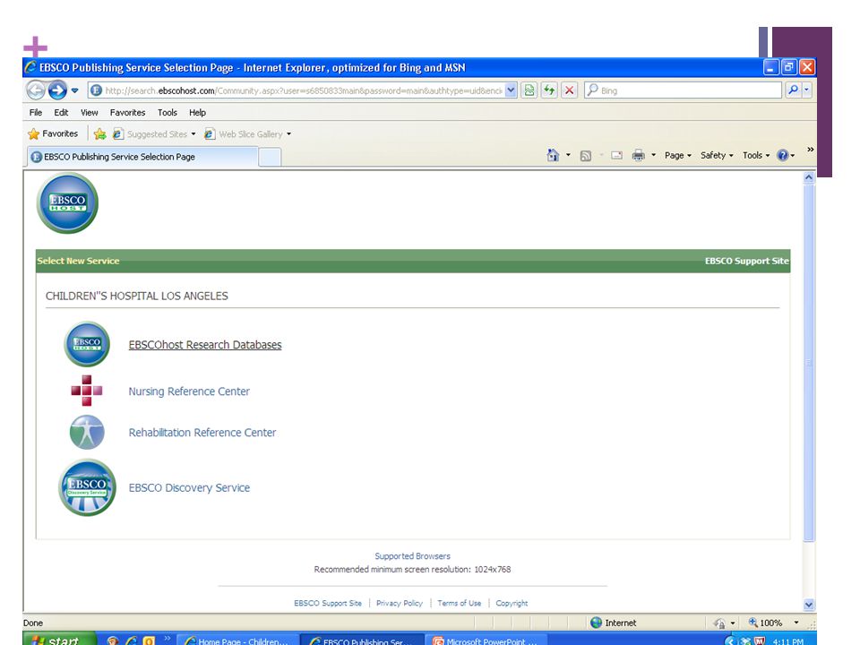Open Suggested Sites dropdown
Image resolution: width=860 pixels, height=645 pixels.
[x=154, y=133]
